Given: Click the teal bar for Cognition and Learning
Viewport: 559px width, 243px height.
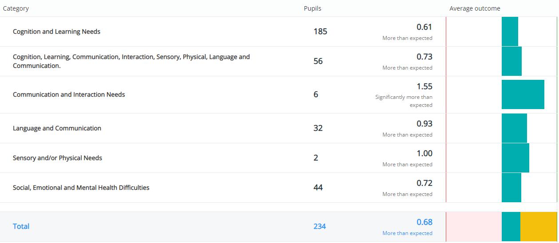Looking at the screenshot, I should click(x=510, y=31).
